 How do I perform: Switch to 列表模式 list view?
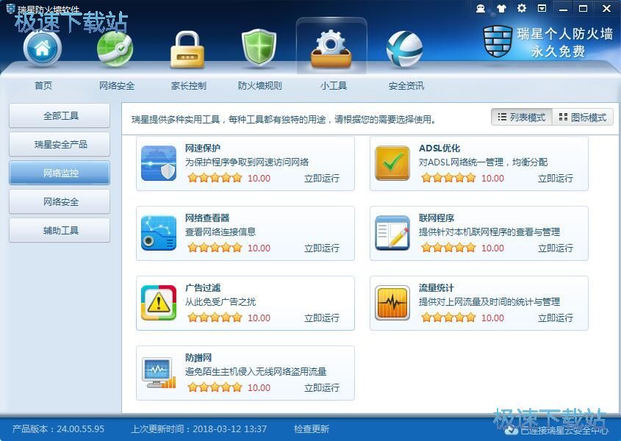[x=522, y=118]
